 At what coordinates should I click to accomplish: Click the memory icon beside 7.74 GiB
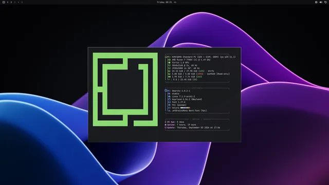[170, 77]
